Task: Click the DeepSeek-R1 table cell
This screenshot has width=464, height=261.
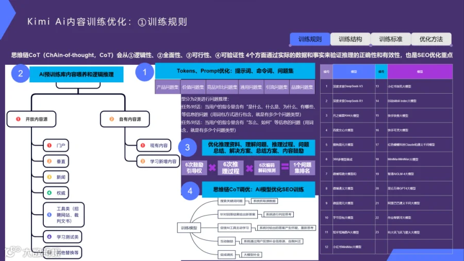Action: point(354,101)
